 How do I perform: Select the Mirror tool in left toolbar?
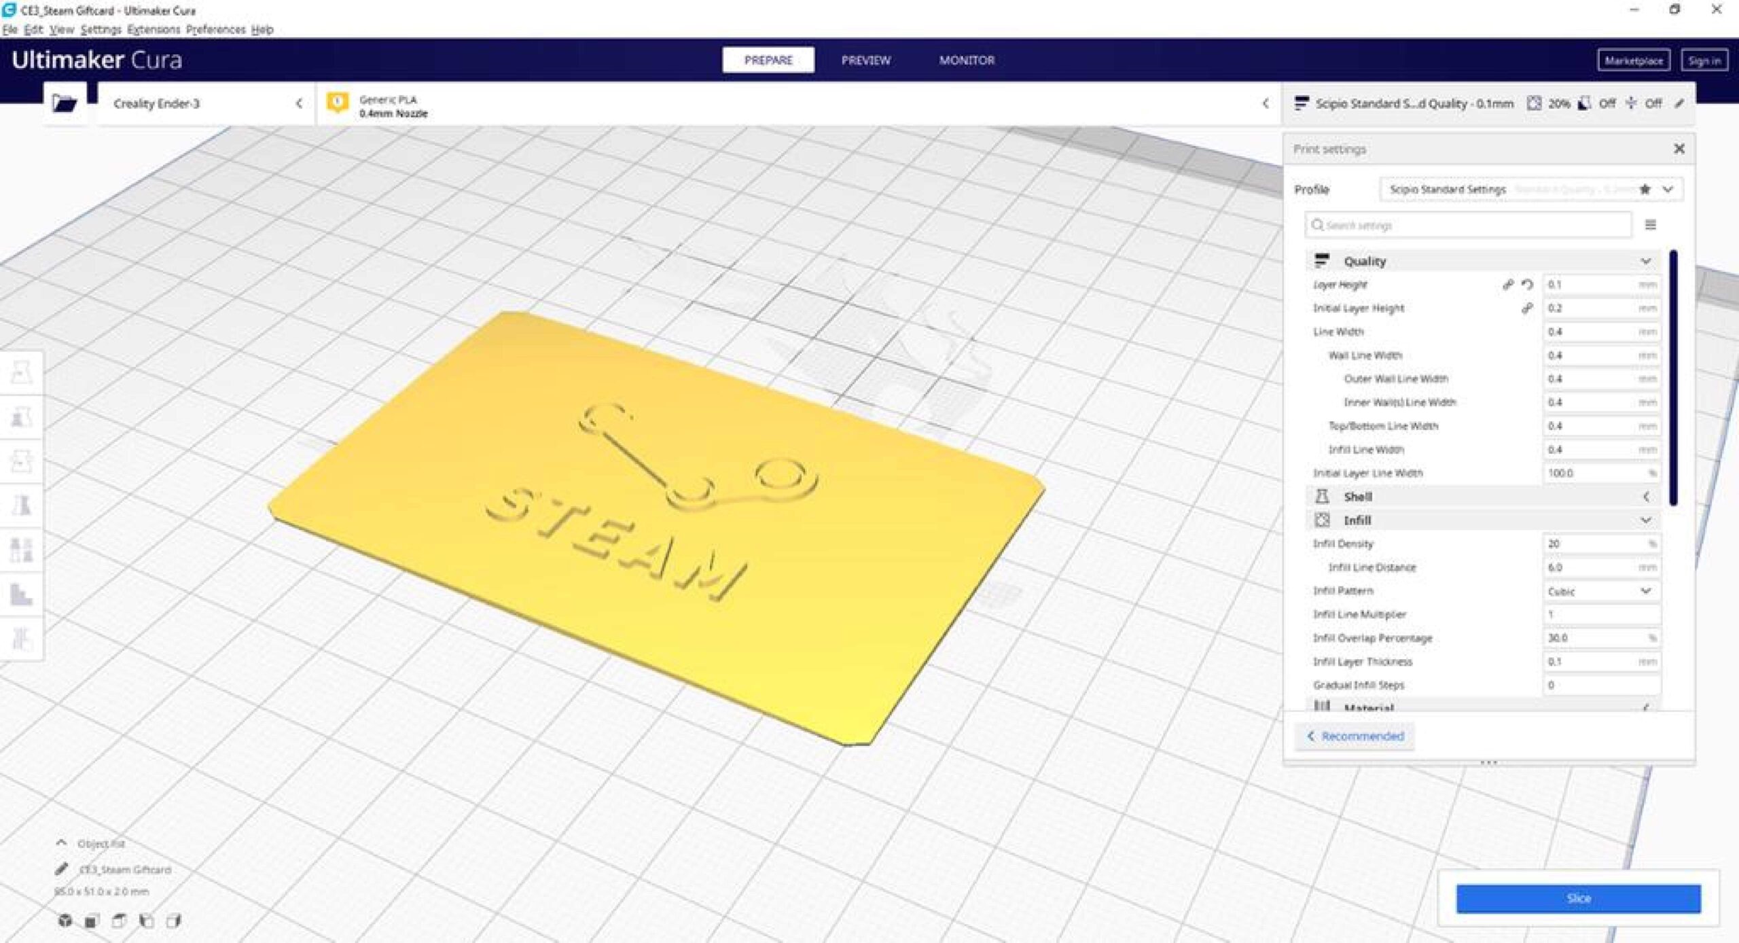21,505
